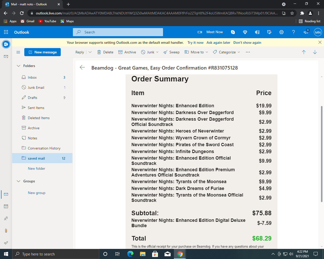Open Windows Start menu
Image resolution: width=324 pixels, height=259 pixels.
click(x=6, y=254)
